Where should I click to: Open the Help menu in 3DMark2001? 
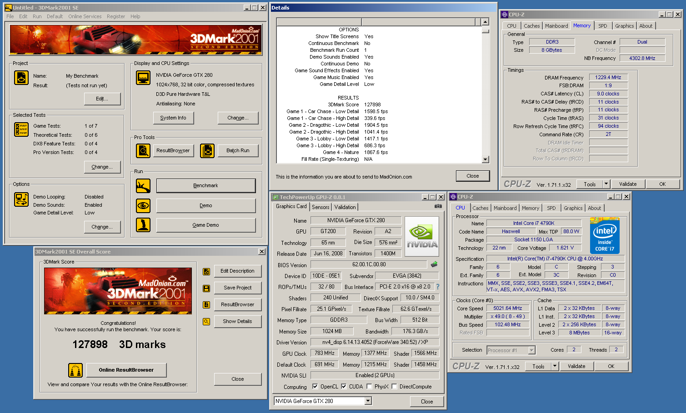click(135, 16)
